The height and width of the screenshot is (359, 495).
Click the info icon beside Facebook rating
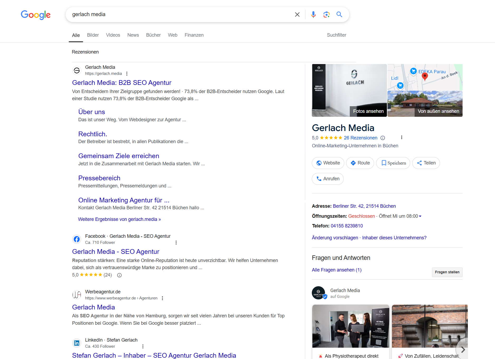click(119, 275)
